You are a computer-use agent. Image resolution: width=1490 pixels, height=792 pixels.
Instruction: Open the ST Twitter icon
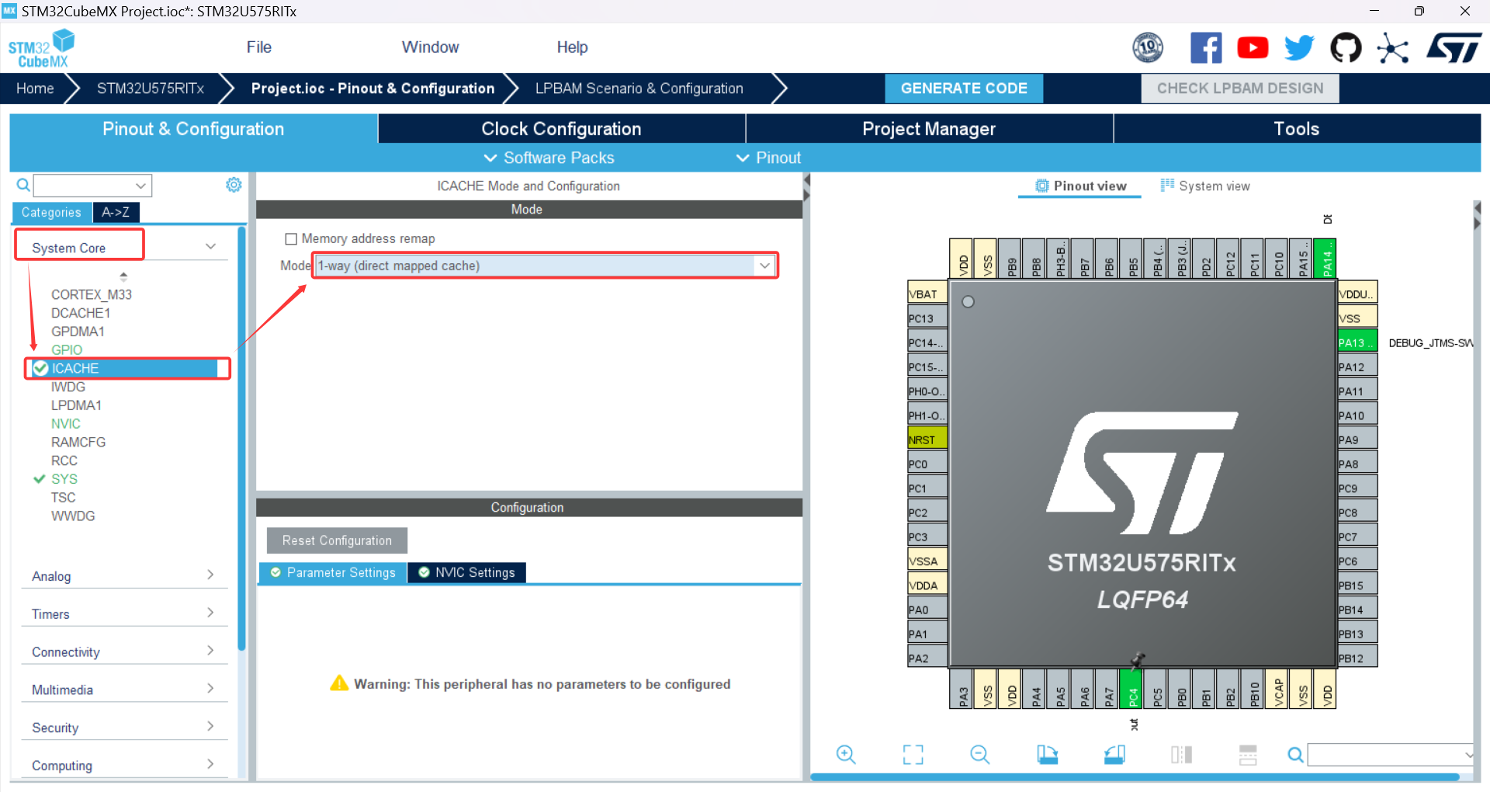coord(1299,48)
